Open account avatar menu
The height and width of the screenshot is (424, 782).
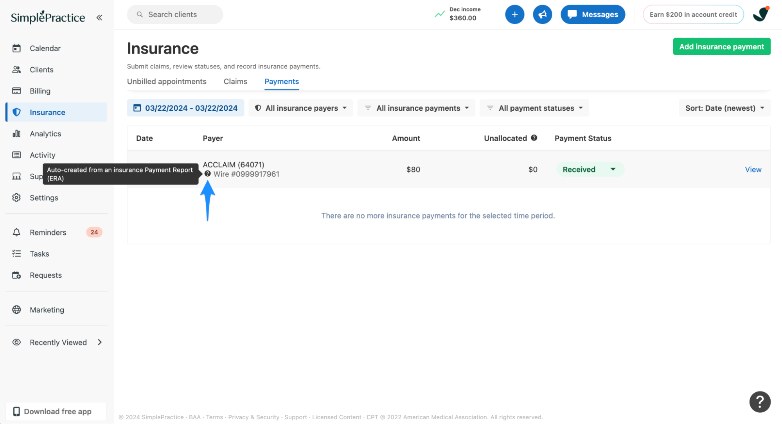click(761, 14)
